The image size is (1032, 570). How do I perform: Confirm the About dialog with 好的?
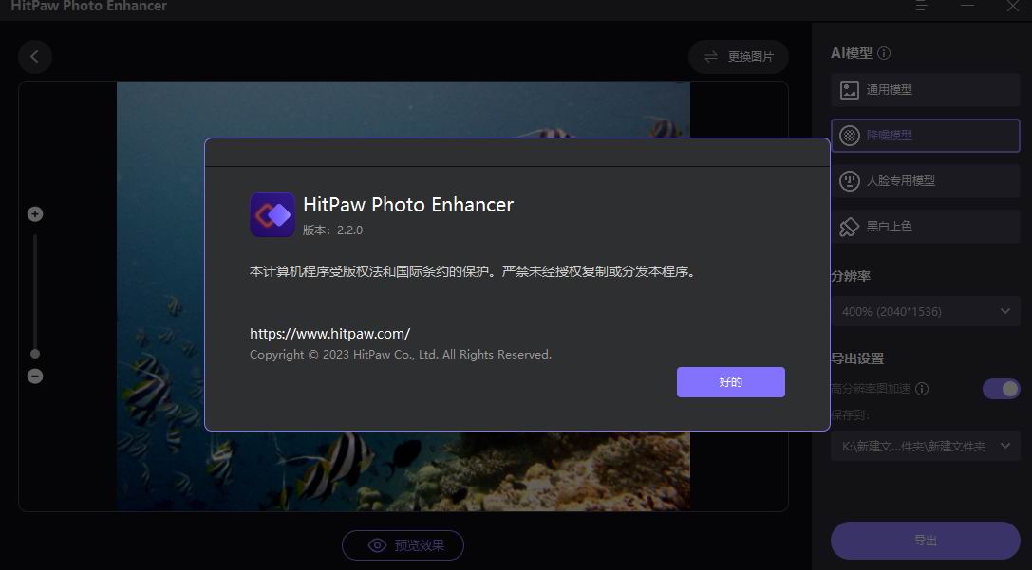(730, 382)
